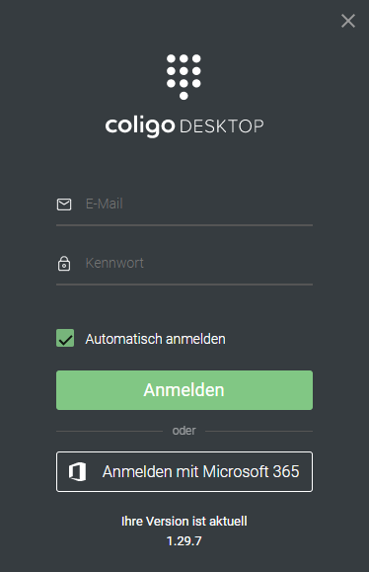Click the "coligo" wordmark
This screenshot has width=369, height=572.
pyautogui.click(x=140, y=125)
